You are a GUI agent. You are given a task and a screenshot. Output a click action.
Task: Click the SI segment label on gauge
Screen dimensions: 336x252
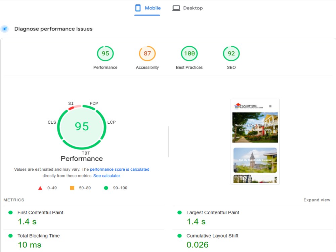tap(71, 103)
